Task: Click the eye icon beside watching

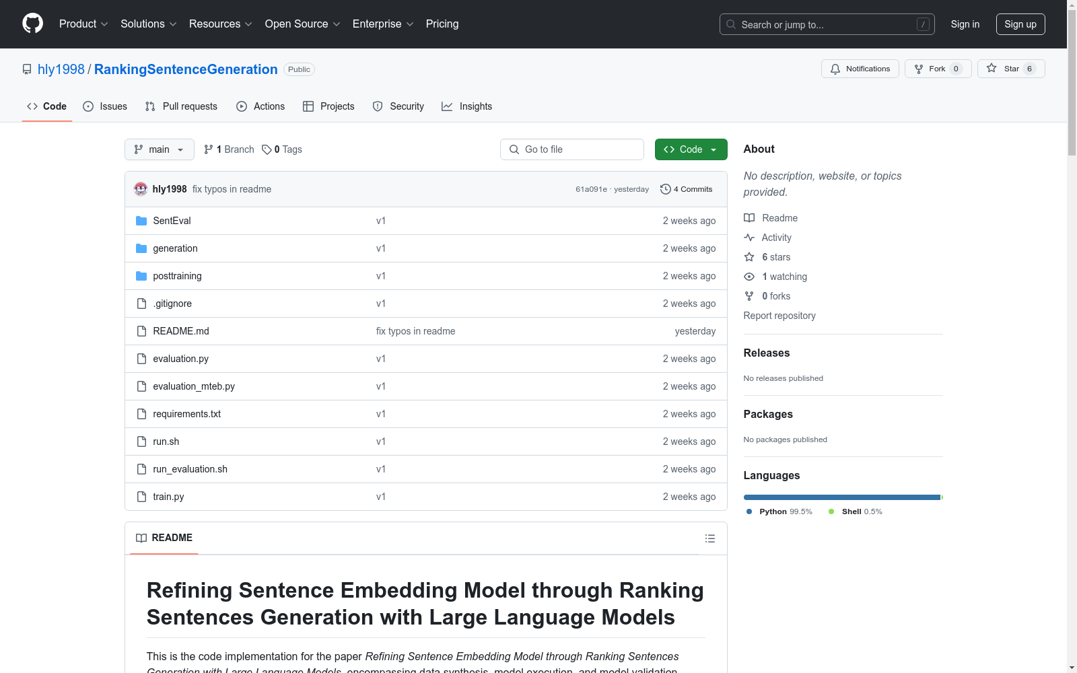Action: (749, 277)
